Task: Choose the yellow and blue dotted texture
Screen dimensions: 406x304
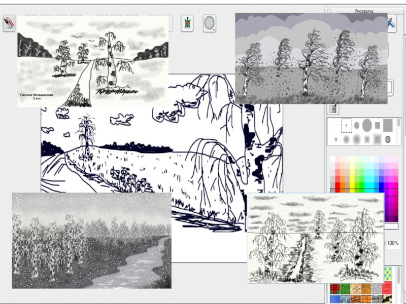Action: [x=388, y=274]
